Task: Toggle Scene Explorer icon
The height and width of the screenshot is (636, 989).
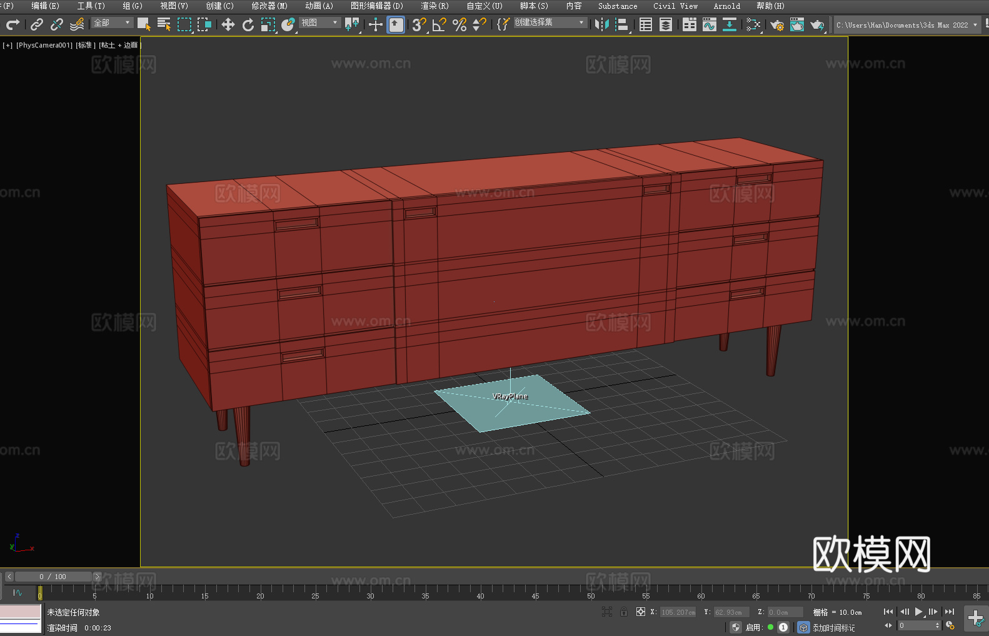Action: point(646,24)
